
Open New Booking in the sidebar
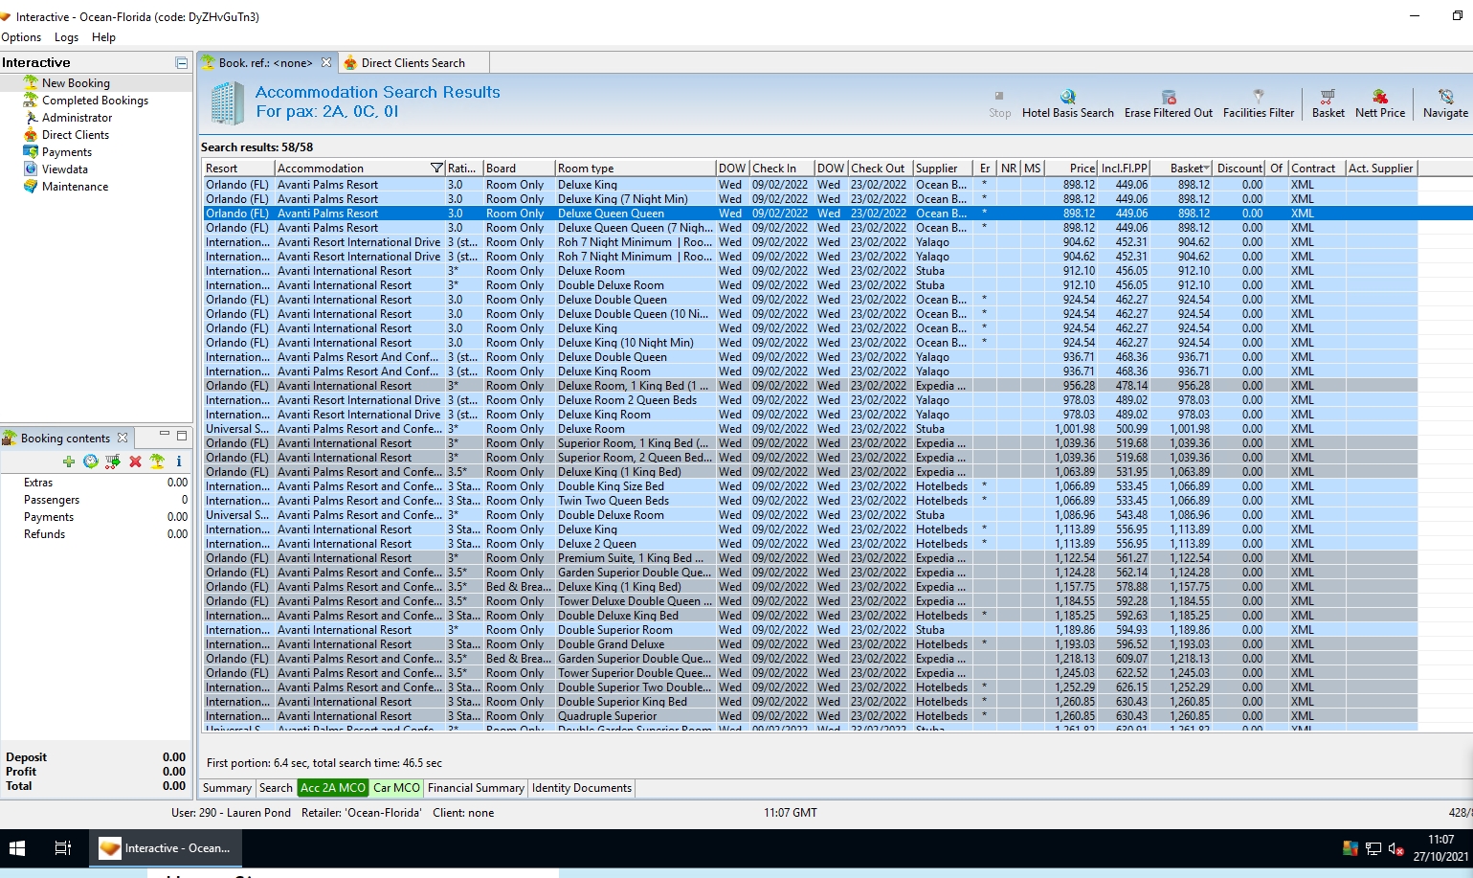[76, 83]
